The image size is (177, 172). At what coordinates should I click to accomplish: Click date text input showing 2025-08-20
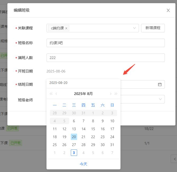[x=79, y=83]
